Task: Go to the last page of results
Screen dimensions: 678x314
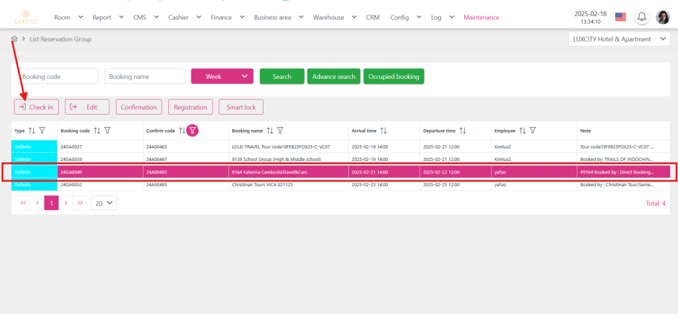Action: 80,203
